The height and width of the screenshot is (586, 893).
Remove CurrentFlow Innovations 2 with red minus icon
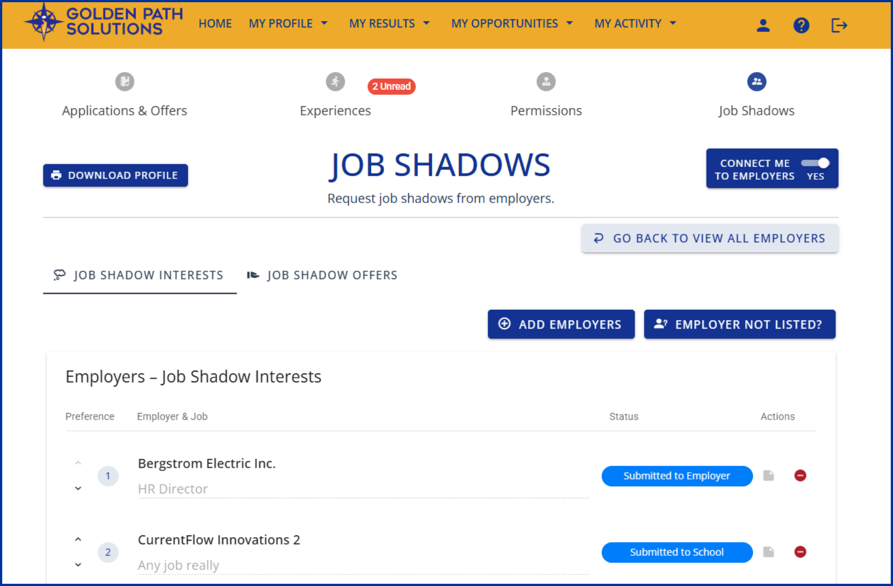[x=800, y=552]
